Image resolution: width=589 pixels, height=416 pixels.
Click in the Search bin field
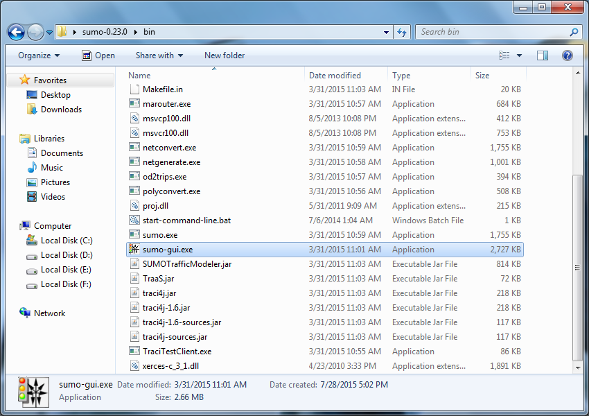coord(492,32)
